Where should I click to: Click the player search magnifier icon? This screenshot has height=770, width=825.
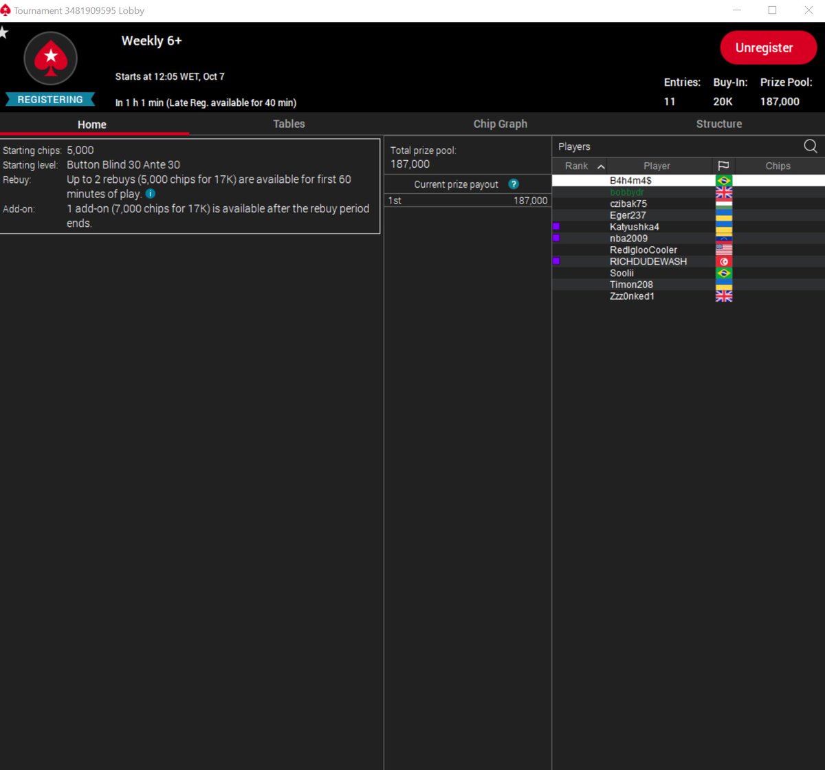point(811,146)
